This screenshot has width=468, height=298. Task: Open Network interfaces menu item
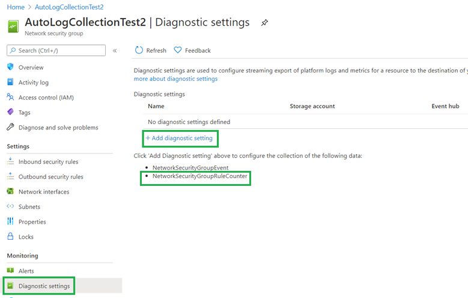[x=44, y=192]
